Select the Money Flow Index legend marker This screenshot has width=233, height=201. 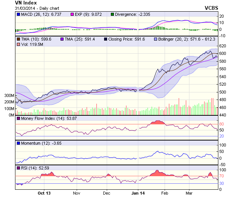tap(18, 119)
